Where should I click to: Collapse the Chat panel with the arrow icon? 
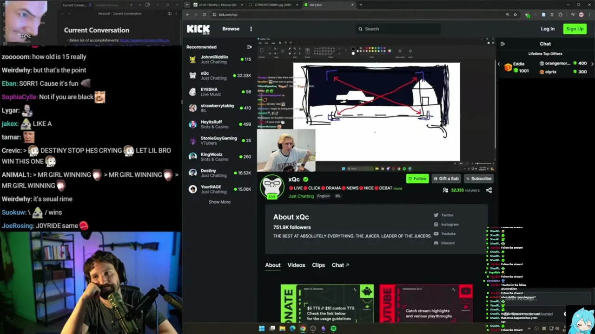click(502, 44)
